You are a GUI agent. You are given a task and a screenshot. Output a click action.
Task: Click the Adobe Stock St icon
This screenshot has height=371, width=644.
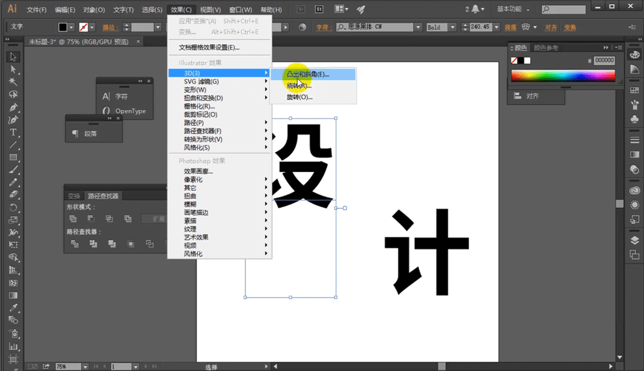coord(319,9)
